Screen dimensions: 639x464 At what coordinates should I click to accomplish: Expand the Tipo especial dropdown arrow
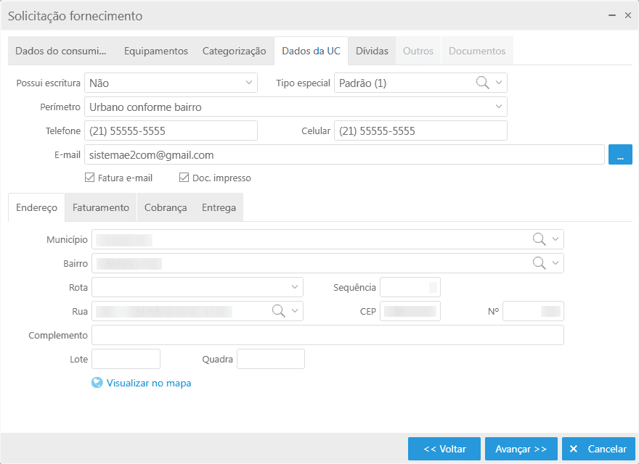[x=499, y=83]
